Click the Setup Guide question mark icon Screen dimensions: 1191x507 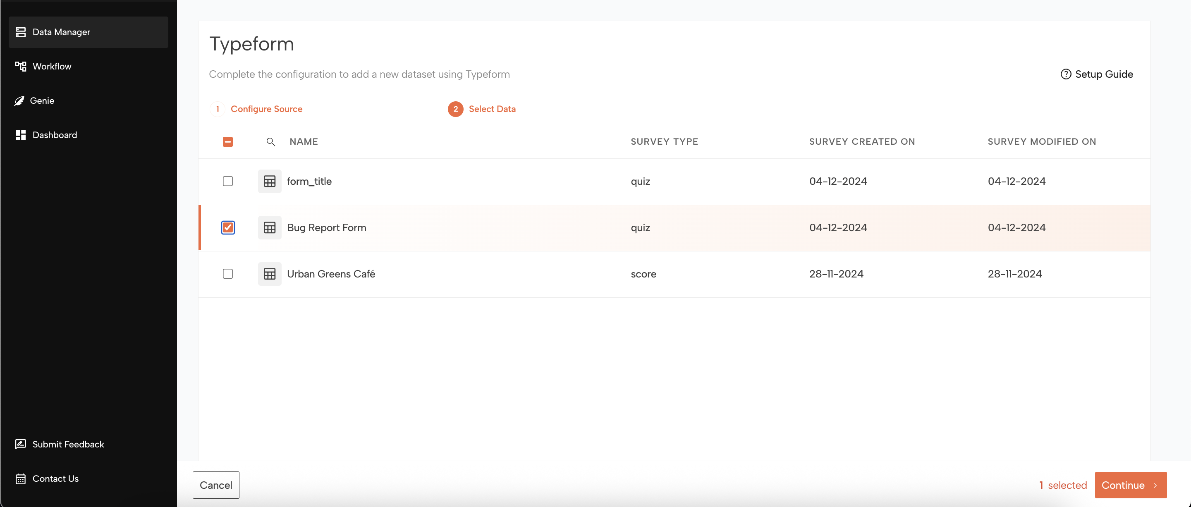pyautogui.click(x=1066, y=74)
